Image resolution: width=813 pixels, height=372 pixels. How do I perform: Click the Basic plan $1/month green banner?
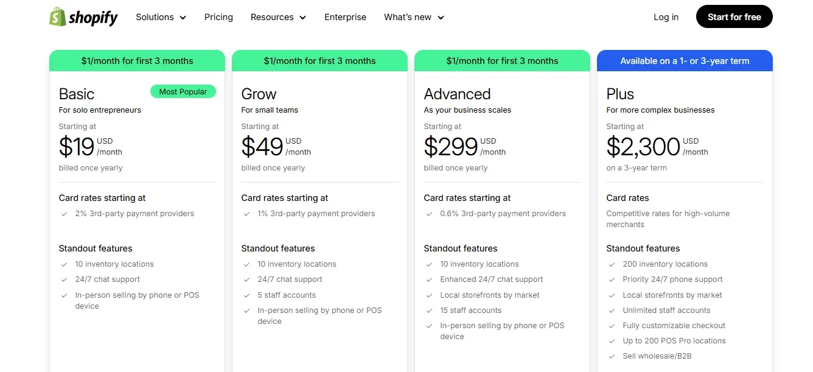pyautogui.click(x=137, y=61)
